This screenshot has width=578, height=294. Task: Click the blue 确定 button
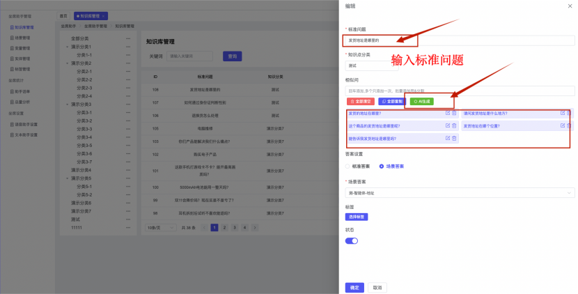354,287
